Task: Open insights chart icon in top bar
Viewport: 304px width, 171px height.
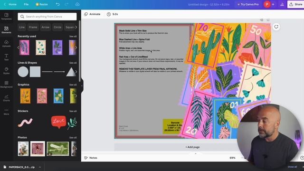Action: [282, 4]
